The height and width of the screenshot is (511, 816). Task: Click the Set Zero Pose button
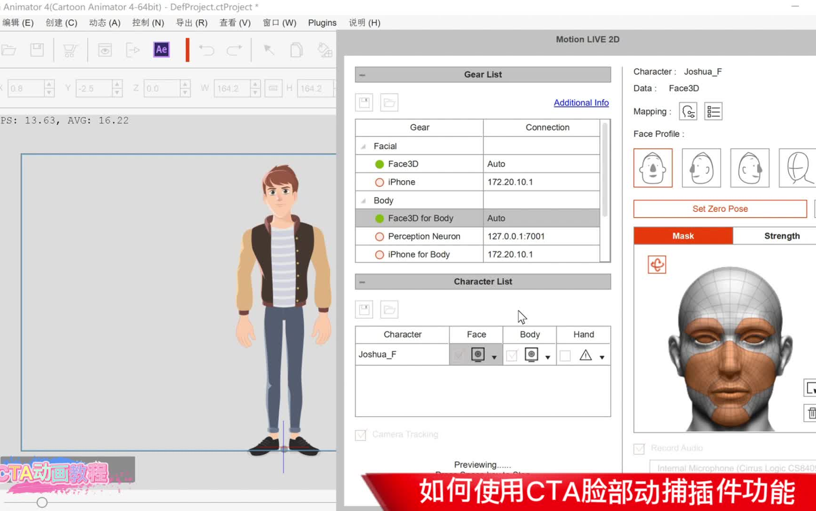(720, 209)
